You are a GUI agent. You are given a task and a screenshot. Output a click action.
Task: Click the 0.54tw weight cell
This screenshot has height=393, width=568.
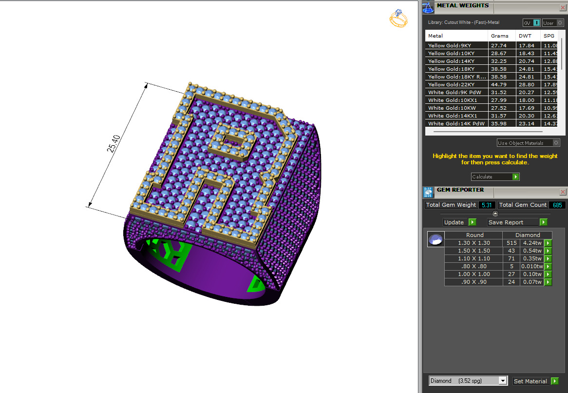[532, 251]
